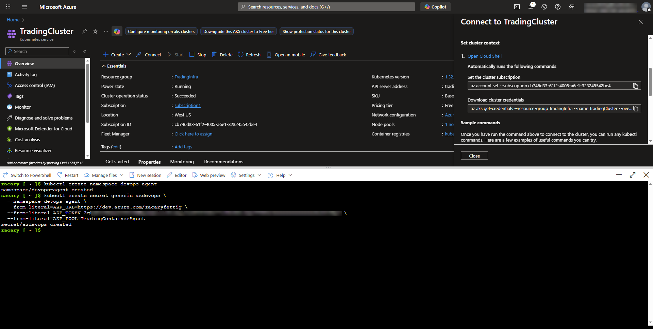Viewport: 653px width, 329px height.
Task: Copy the az account set command
Action: (635, 86)
